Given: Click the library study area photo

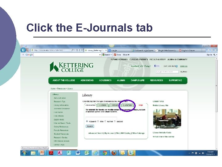Looking at the screenshot, I should coord(167,119).
